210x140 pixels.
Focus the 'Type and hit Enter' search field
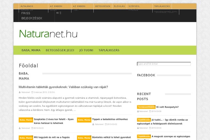click(164, 64)
